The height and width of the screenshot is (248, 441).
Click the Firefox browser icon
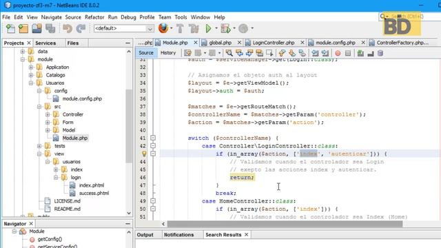163,28
